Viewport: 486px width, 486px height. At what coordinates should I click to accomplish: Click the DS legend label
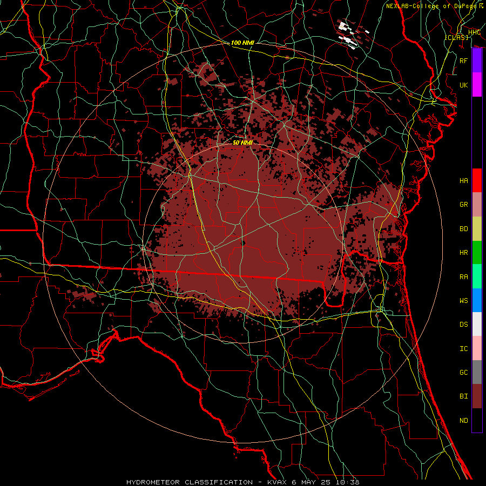[464, 325]
